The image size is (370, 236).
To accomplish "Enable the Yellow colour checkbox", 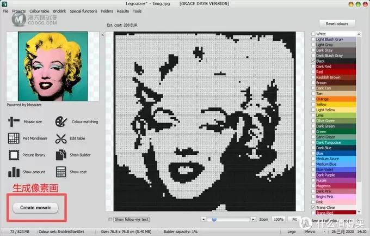I will [x=313, y=105].
